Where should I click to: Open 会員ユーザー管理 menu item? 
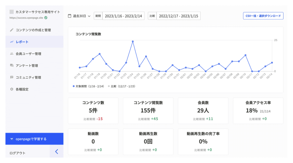(x=34, y=54)
